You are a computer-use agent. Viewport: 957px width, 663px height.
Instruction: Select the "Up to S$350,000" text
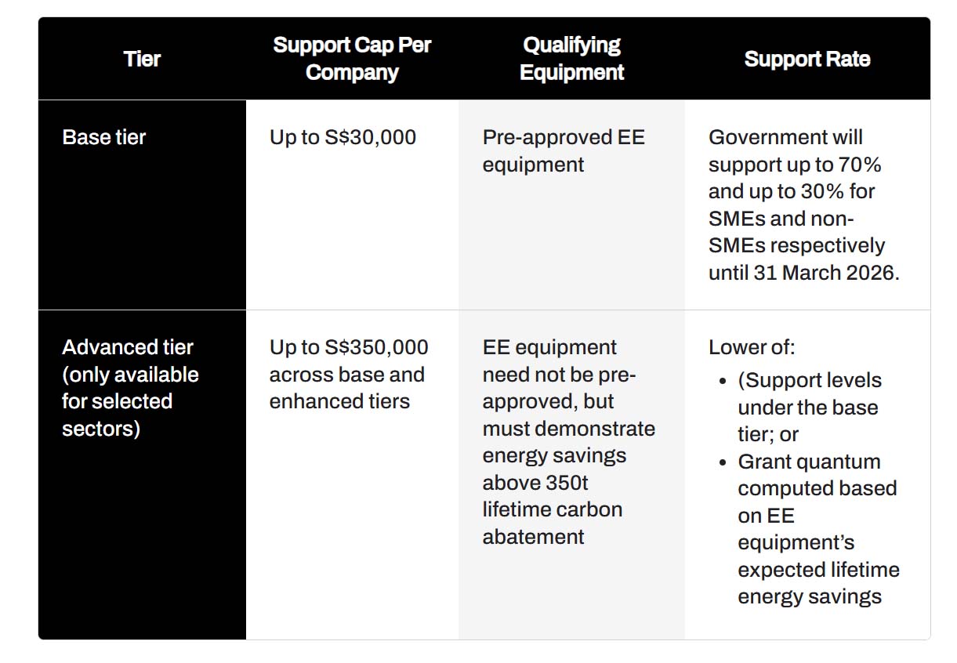coord(349,347)
